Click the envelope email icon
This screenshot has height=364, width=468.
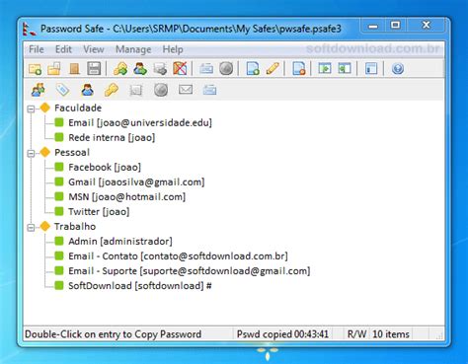(x=186, y=90)
